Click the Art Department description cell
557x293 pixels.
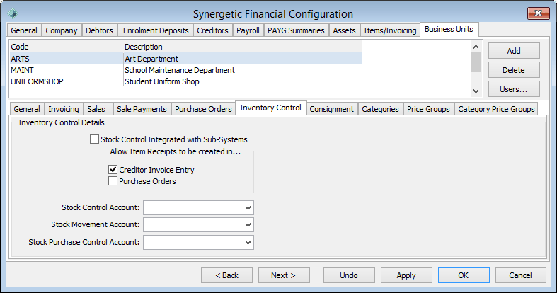tap(242, 59)
